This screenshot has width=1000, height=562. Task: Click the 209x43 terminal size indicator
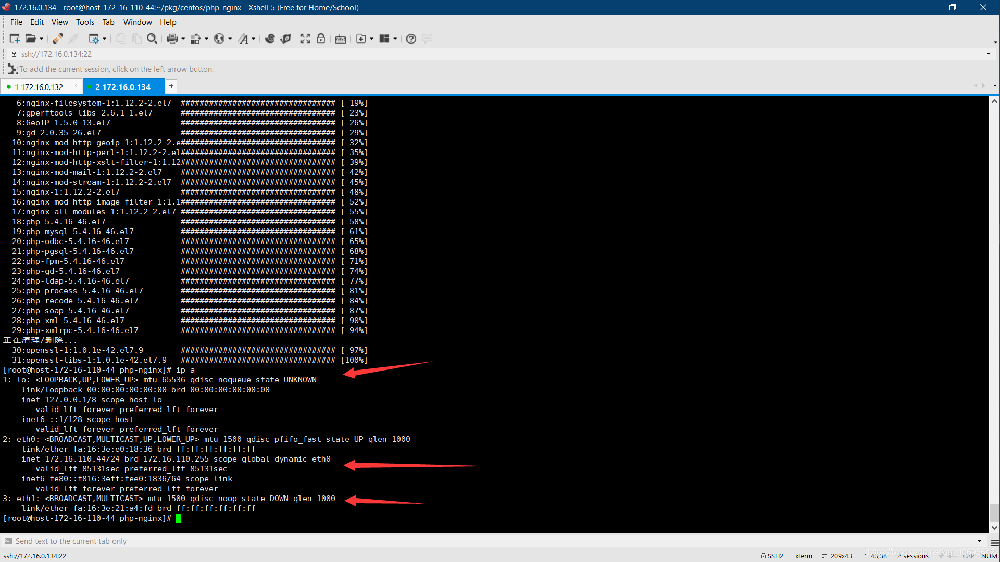(x=837, y=556)
